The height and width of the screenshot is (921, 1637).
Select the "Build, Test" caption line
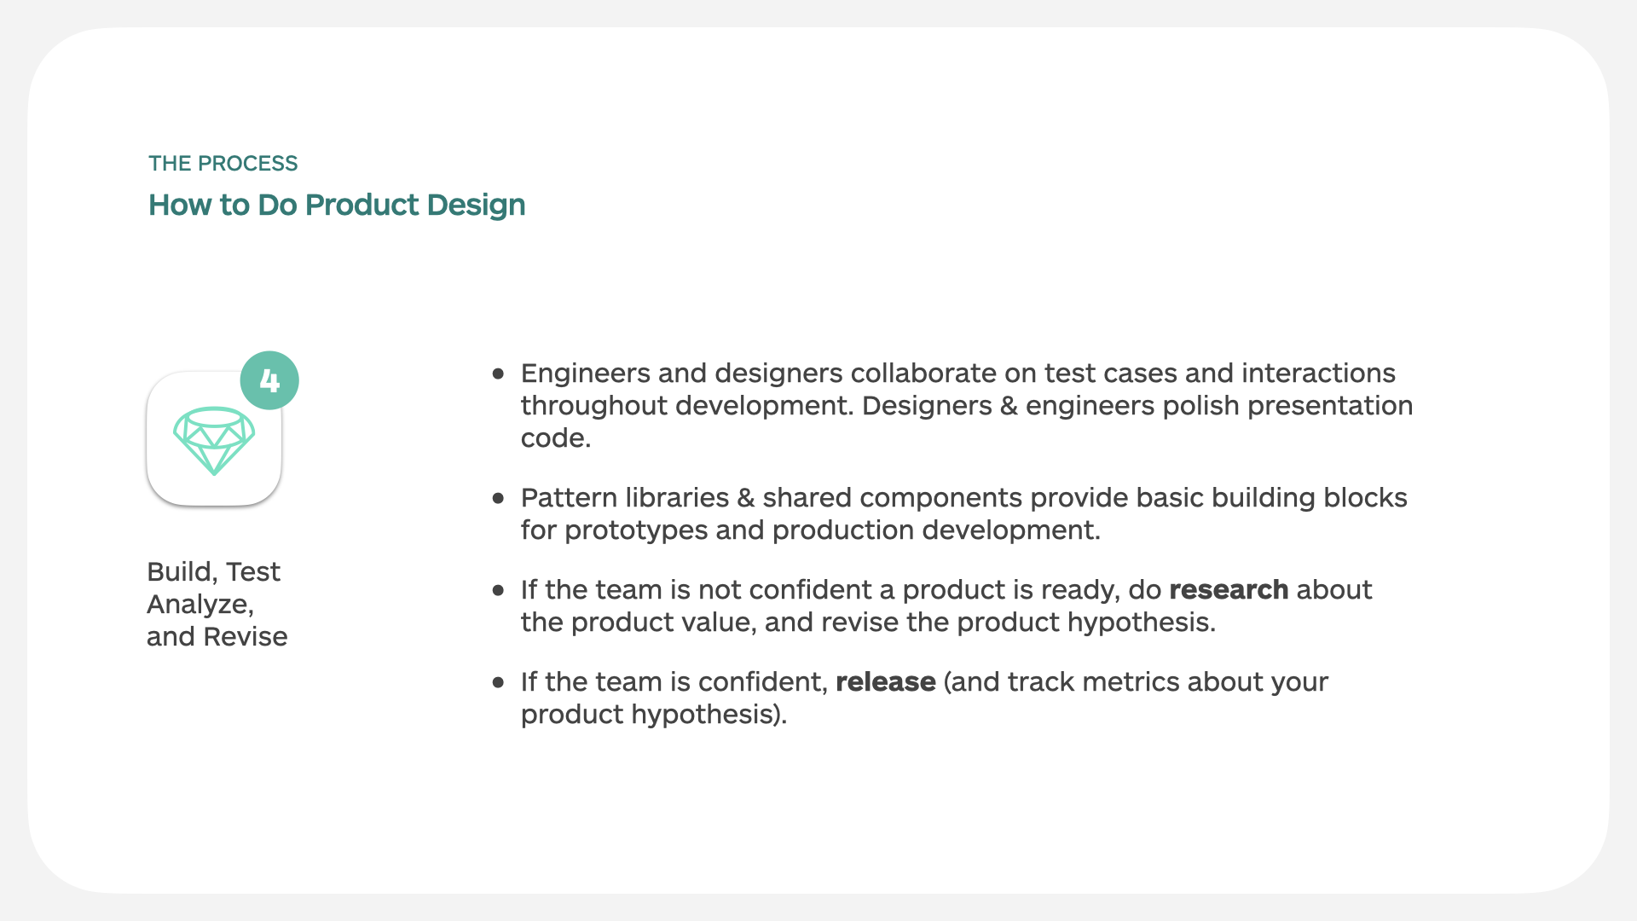tap(213, 572)
